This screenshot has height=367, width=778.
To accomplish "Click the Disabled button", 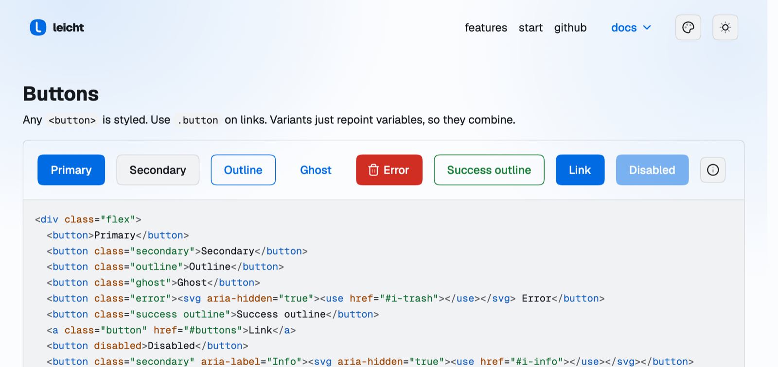I will (652, 170).
